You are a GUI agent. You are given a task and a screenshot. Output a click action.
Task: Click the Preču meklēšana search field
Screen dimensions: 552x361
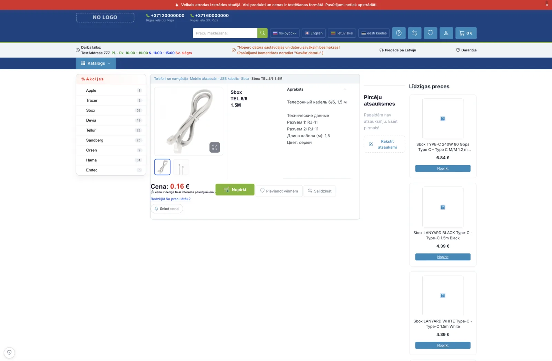[225, 33]
